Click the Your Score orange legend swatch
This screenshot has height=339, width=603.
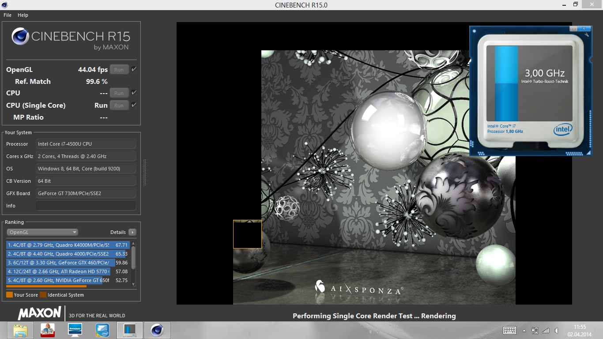pyautogui.click(x=9, y=295)
